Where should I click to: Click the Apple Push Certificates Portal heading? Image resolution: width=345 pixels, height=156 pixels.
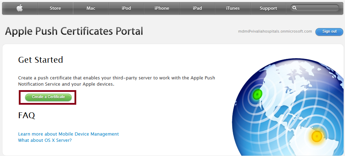click(74, 31)
